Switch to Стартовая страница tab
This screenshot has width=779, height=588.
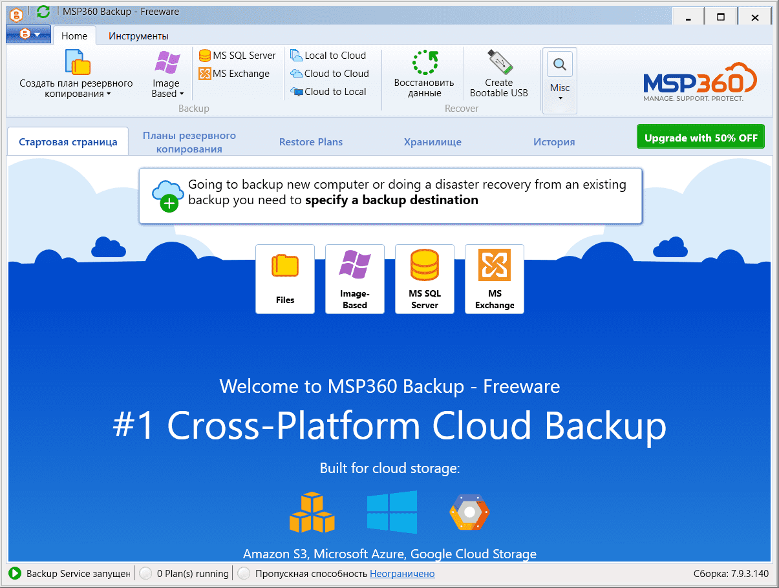click(x=68, y=142)
